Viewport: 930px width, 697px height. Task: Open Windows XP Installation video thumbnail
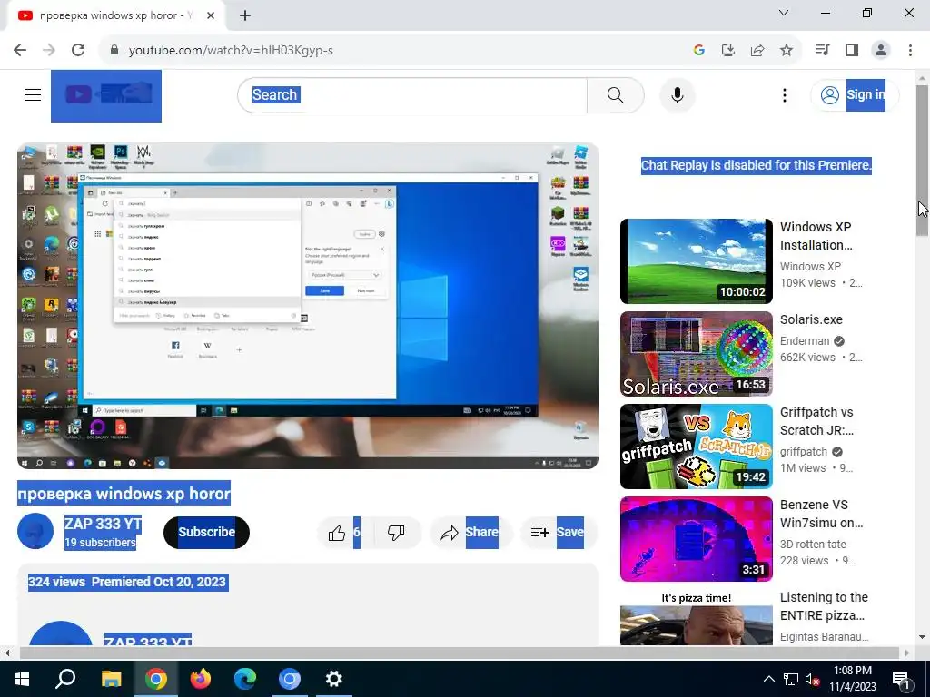[x=697, y=261]
